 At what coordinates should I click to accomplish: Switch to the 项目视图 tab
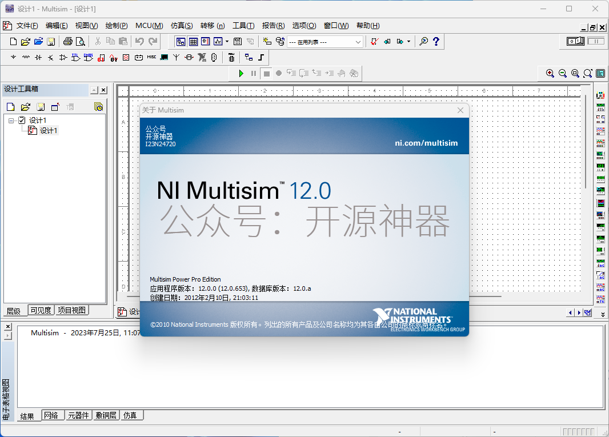click(72, 310)
